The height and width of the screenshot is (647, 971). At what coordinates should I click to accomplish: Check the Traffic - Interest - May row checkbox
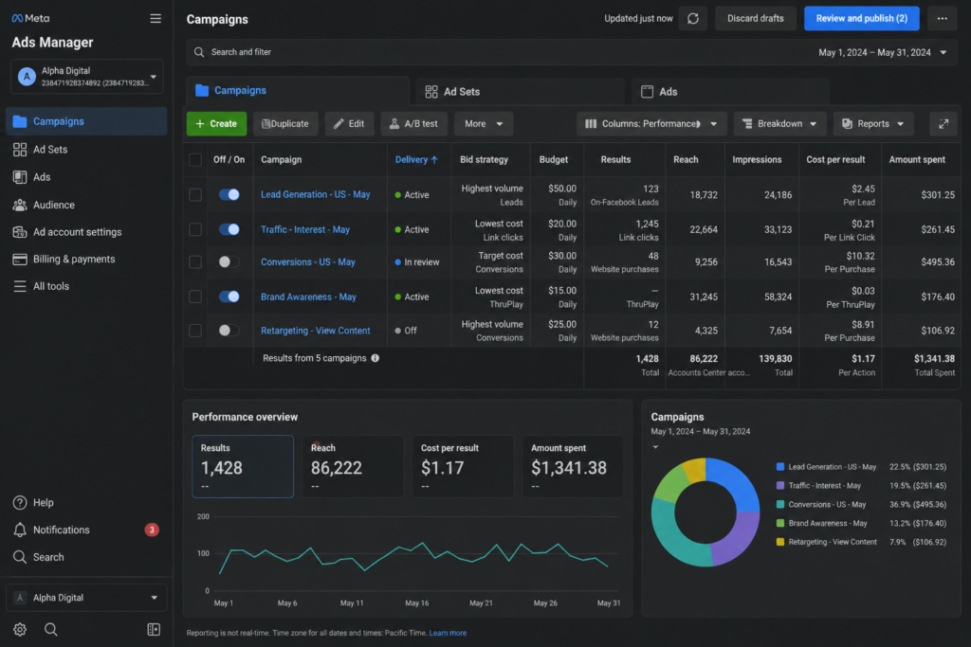pyautogui.click(x=195, y=229)
